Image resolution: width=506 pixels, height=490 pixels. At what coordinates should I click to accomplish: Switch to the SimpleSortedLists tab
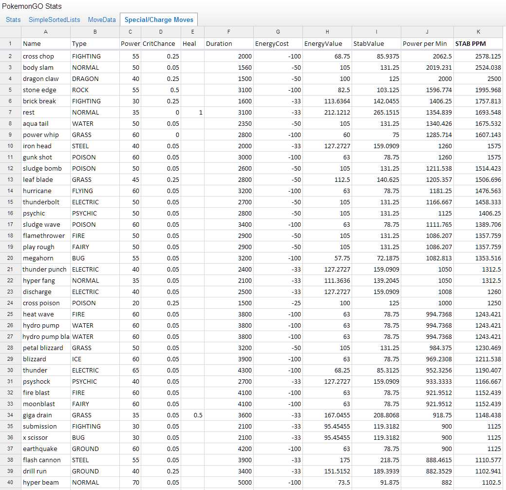click(54, 20)
